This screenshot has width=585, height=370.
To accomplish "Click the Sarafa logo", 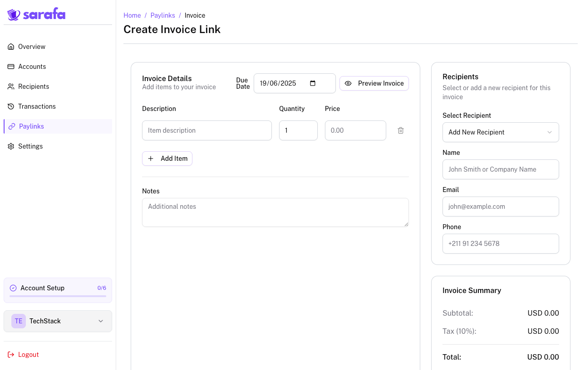I will (36, 15).
